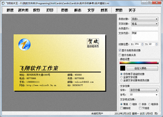Click 保存 to save the card
163x117 pixels.
point(37,10)
